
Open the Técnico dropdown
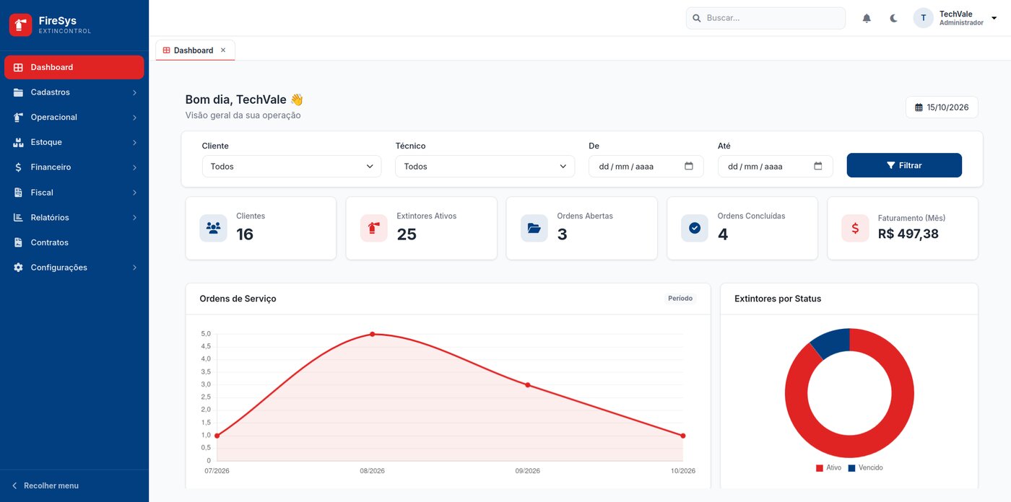click(485, 166)
